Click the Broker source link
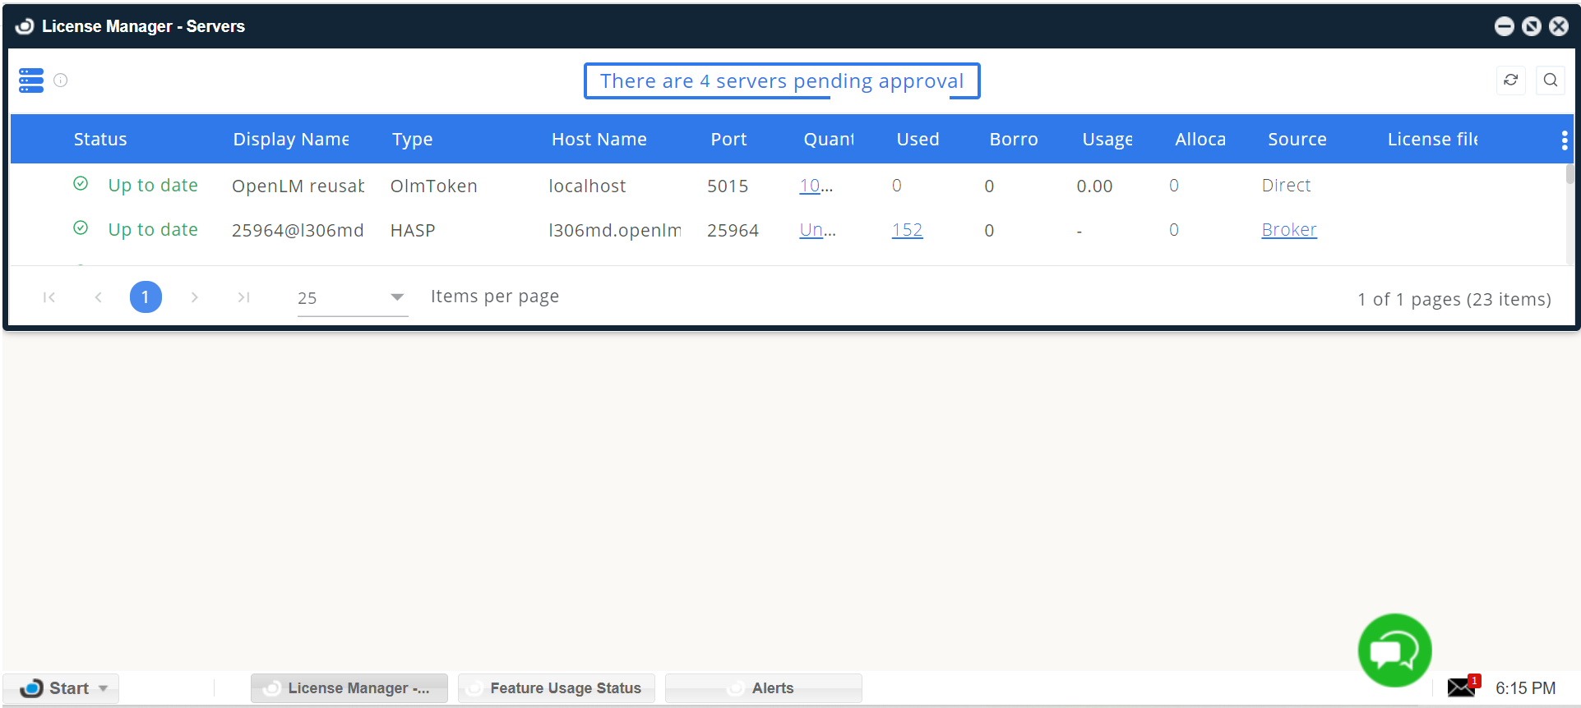 [1288, 230]
